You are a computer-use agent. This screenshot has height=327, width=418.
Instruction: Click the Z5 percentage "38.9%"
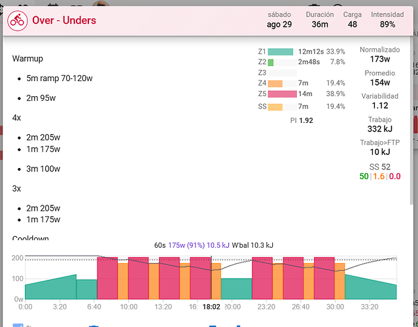click(336, 94)
